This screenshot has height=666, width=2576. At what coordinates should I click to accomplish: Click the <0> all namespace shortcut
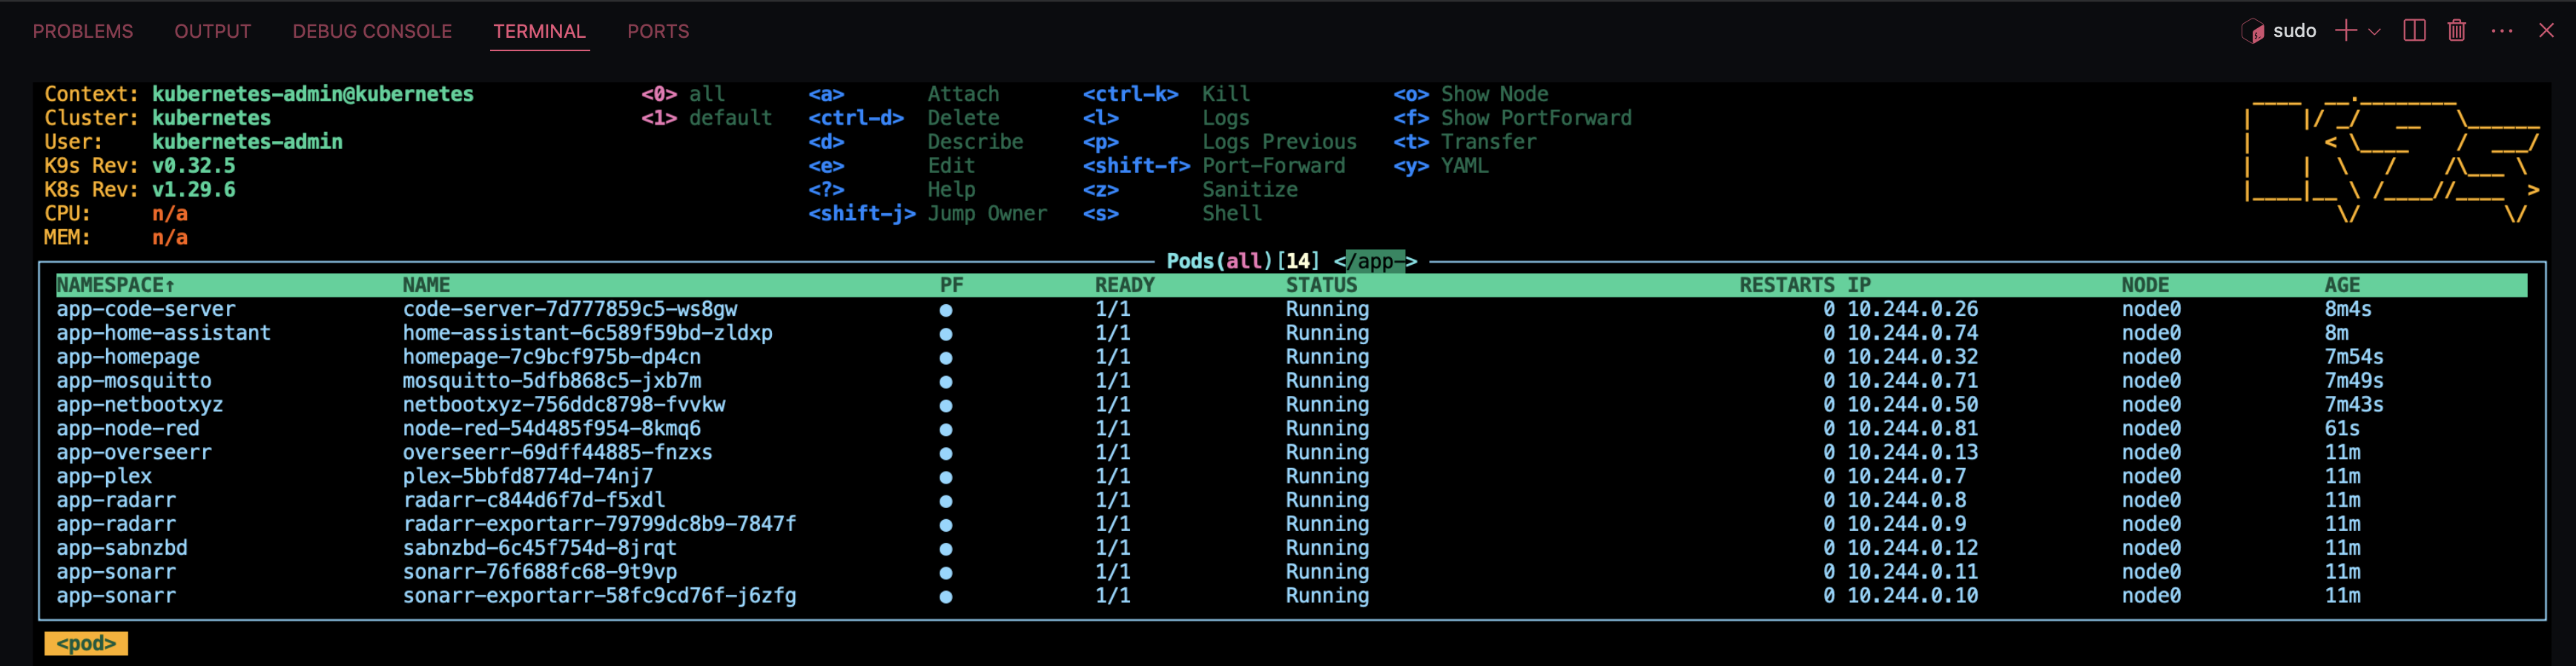tap(683, 94)
